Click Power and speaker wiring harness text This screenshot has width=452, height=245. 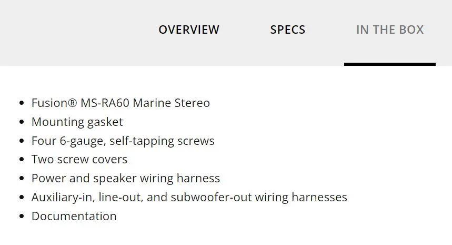[125, 178]
